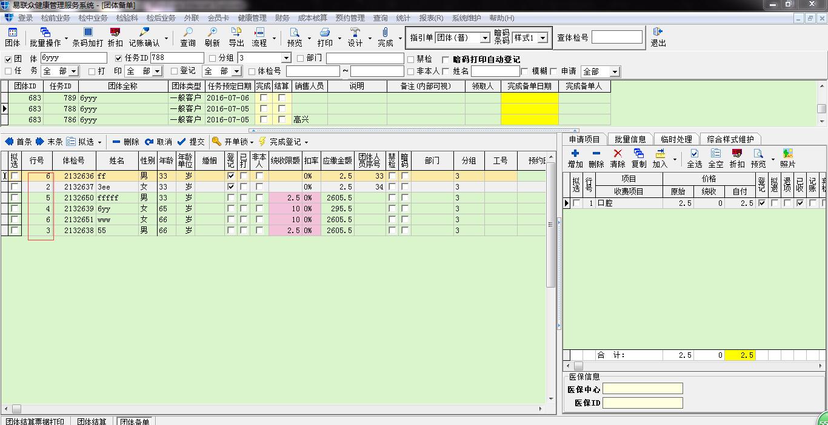This screenshot has height=425, width=828.
Task: Open the 系统维护 menu
Action: pos(467,18)
